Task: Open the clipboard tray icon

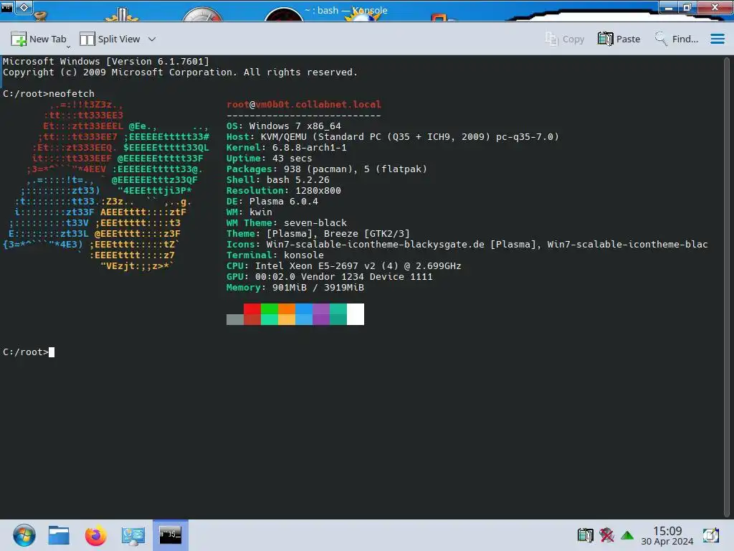Action: (x=585, y=535)
